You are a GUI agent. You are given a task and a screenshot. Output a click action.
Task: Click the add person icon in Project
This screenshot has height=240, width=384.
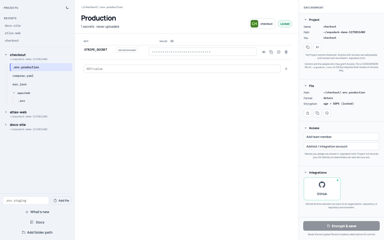click(317, 47)
